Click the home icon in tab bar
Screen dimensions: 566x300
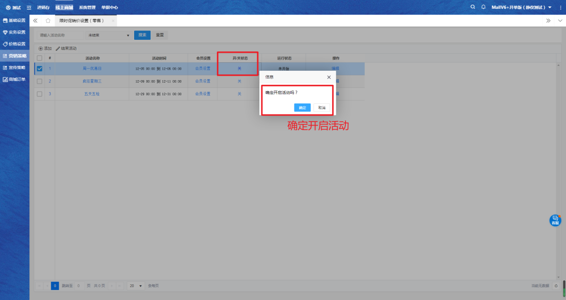pyautogui.click(x=48, y=20)
